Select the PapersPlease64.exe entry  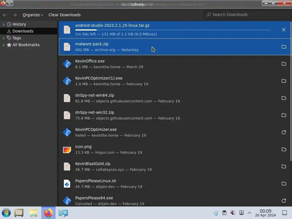pyautogui.click(x=175, y=200)
